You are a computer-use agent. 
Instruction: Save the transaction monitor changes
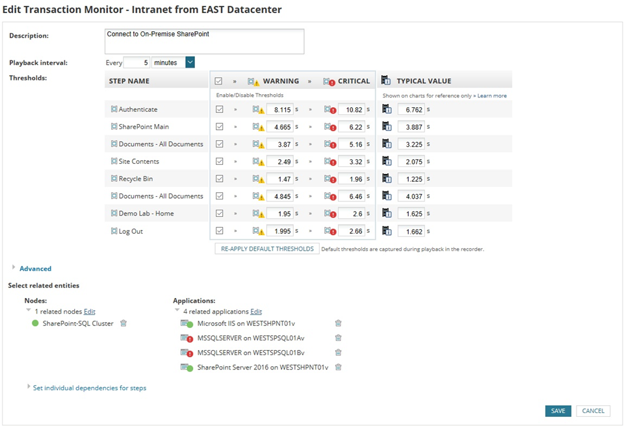(558, 411)
